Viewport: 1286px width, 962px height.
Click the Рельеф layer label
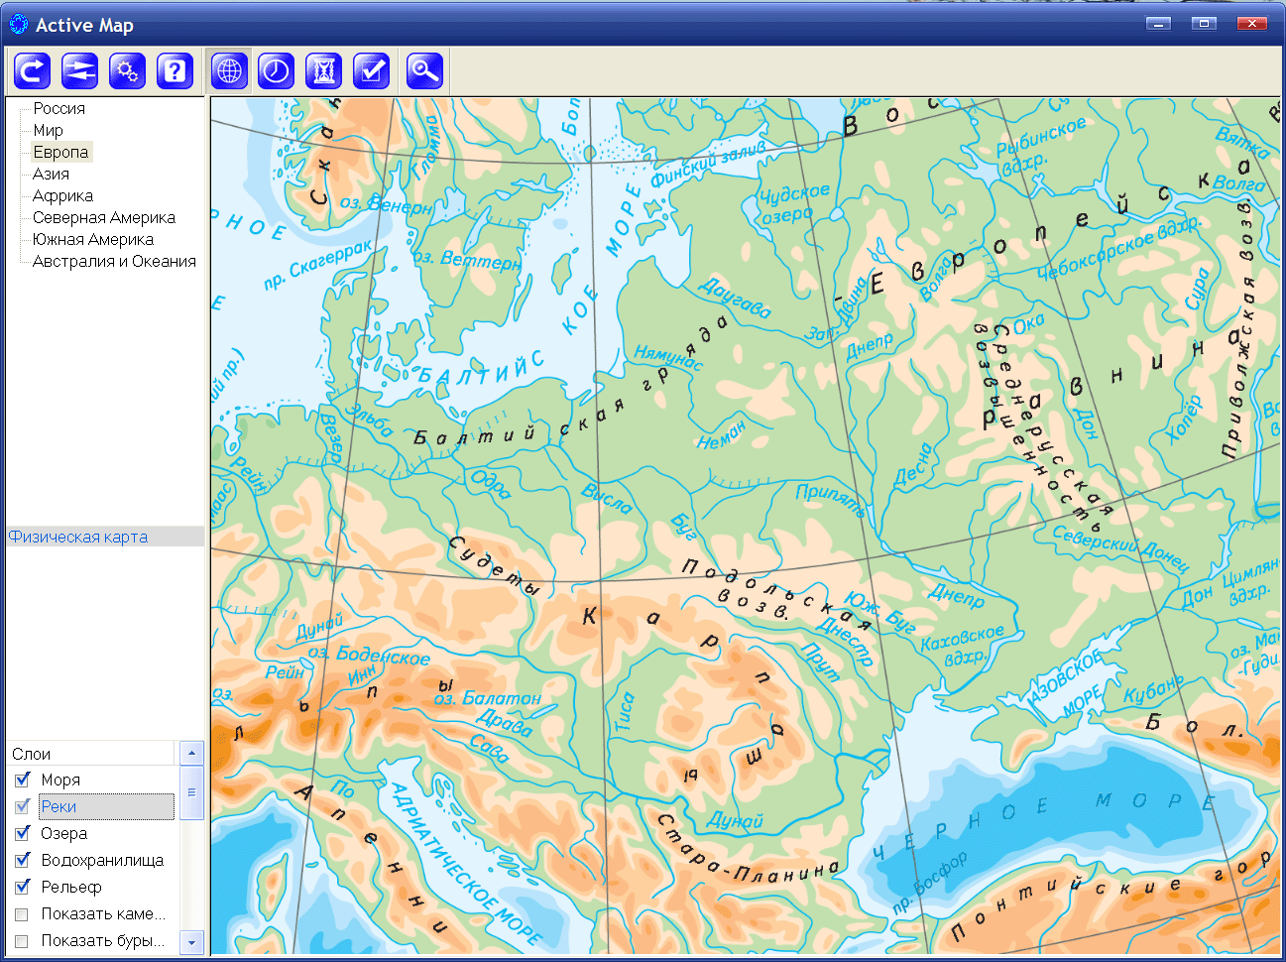pyautogui.click(x=70, y=887)
